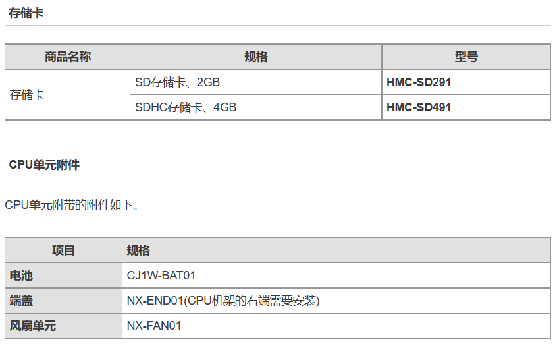Click the 型号 column header
The image size is (557, 350).
[x=465, y=57]
